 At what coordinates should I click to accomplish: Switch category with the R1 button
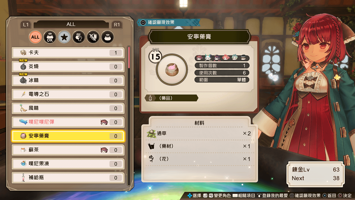tap(117, 25)
